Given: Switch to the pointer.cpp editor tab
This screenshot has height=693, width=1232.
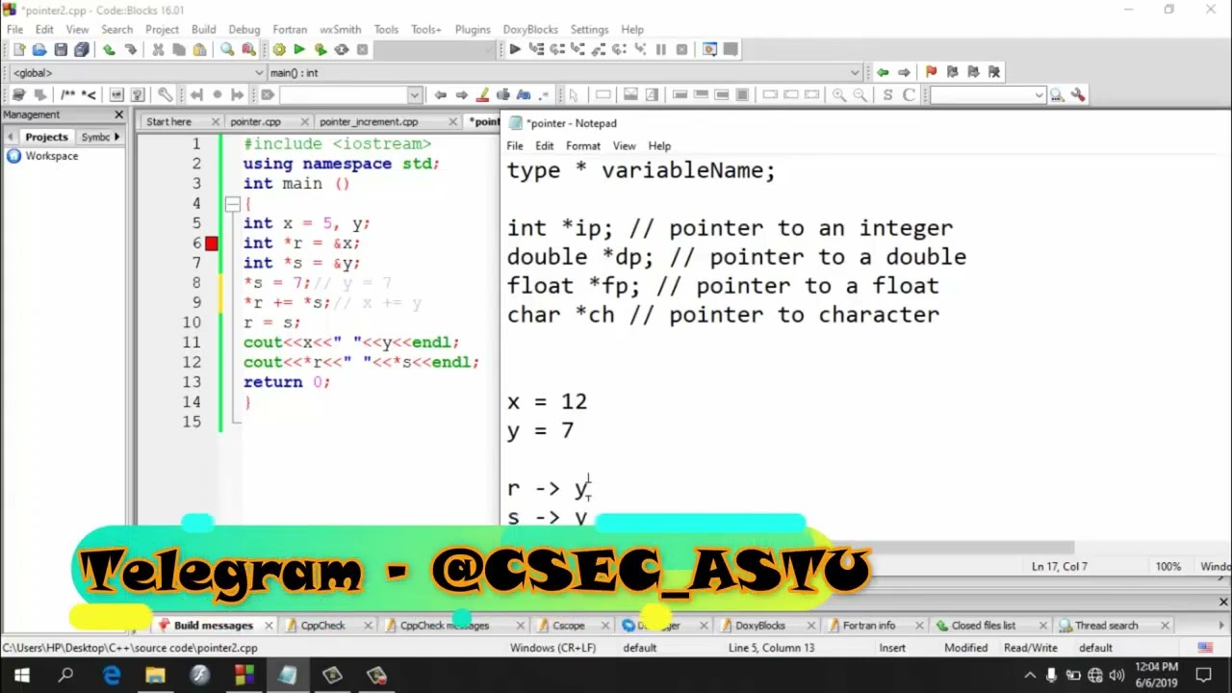Looking at the screenshot, I should 255,122.
